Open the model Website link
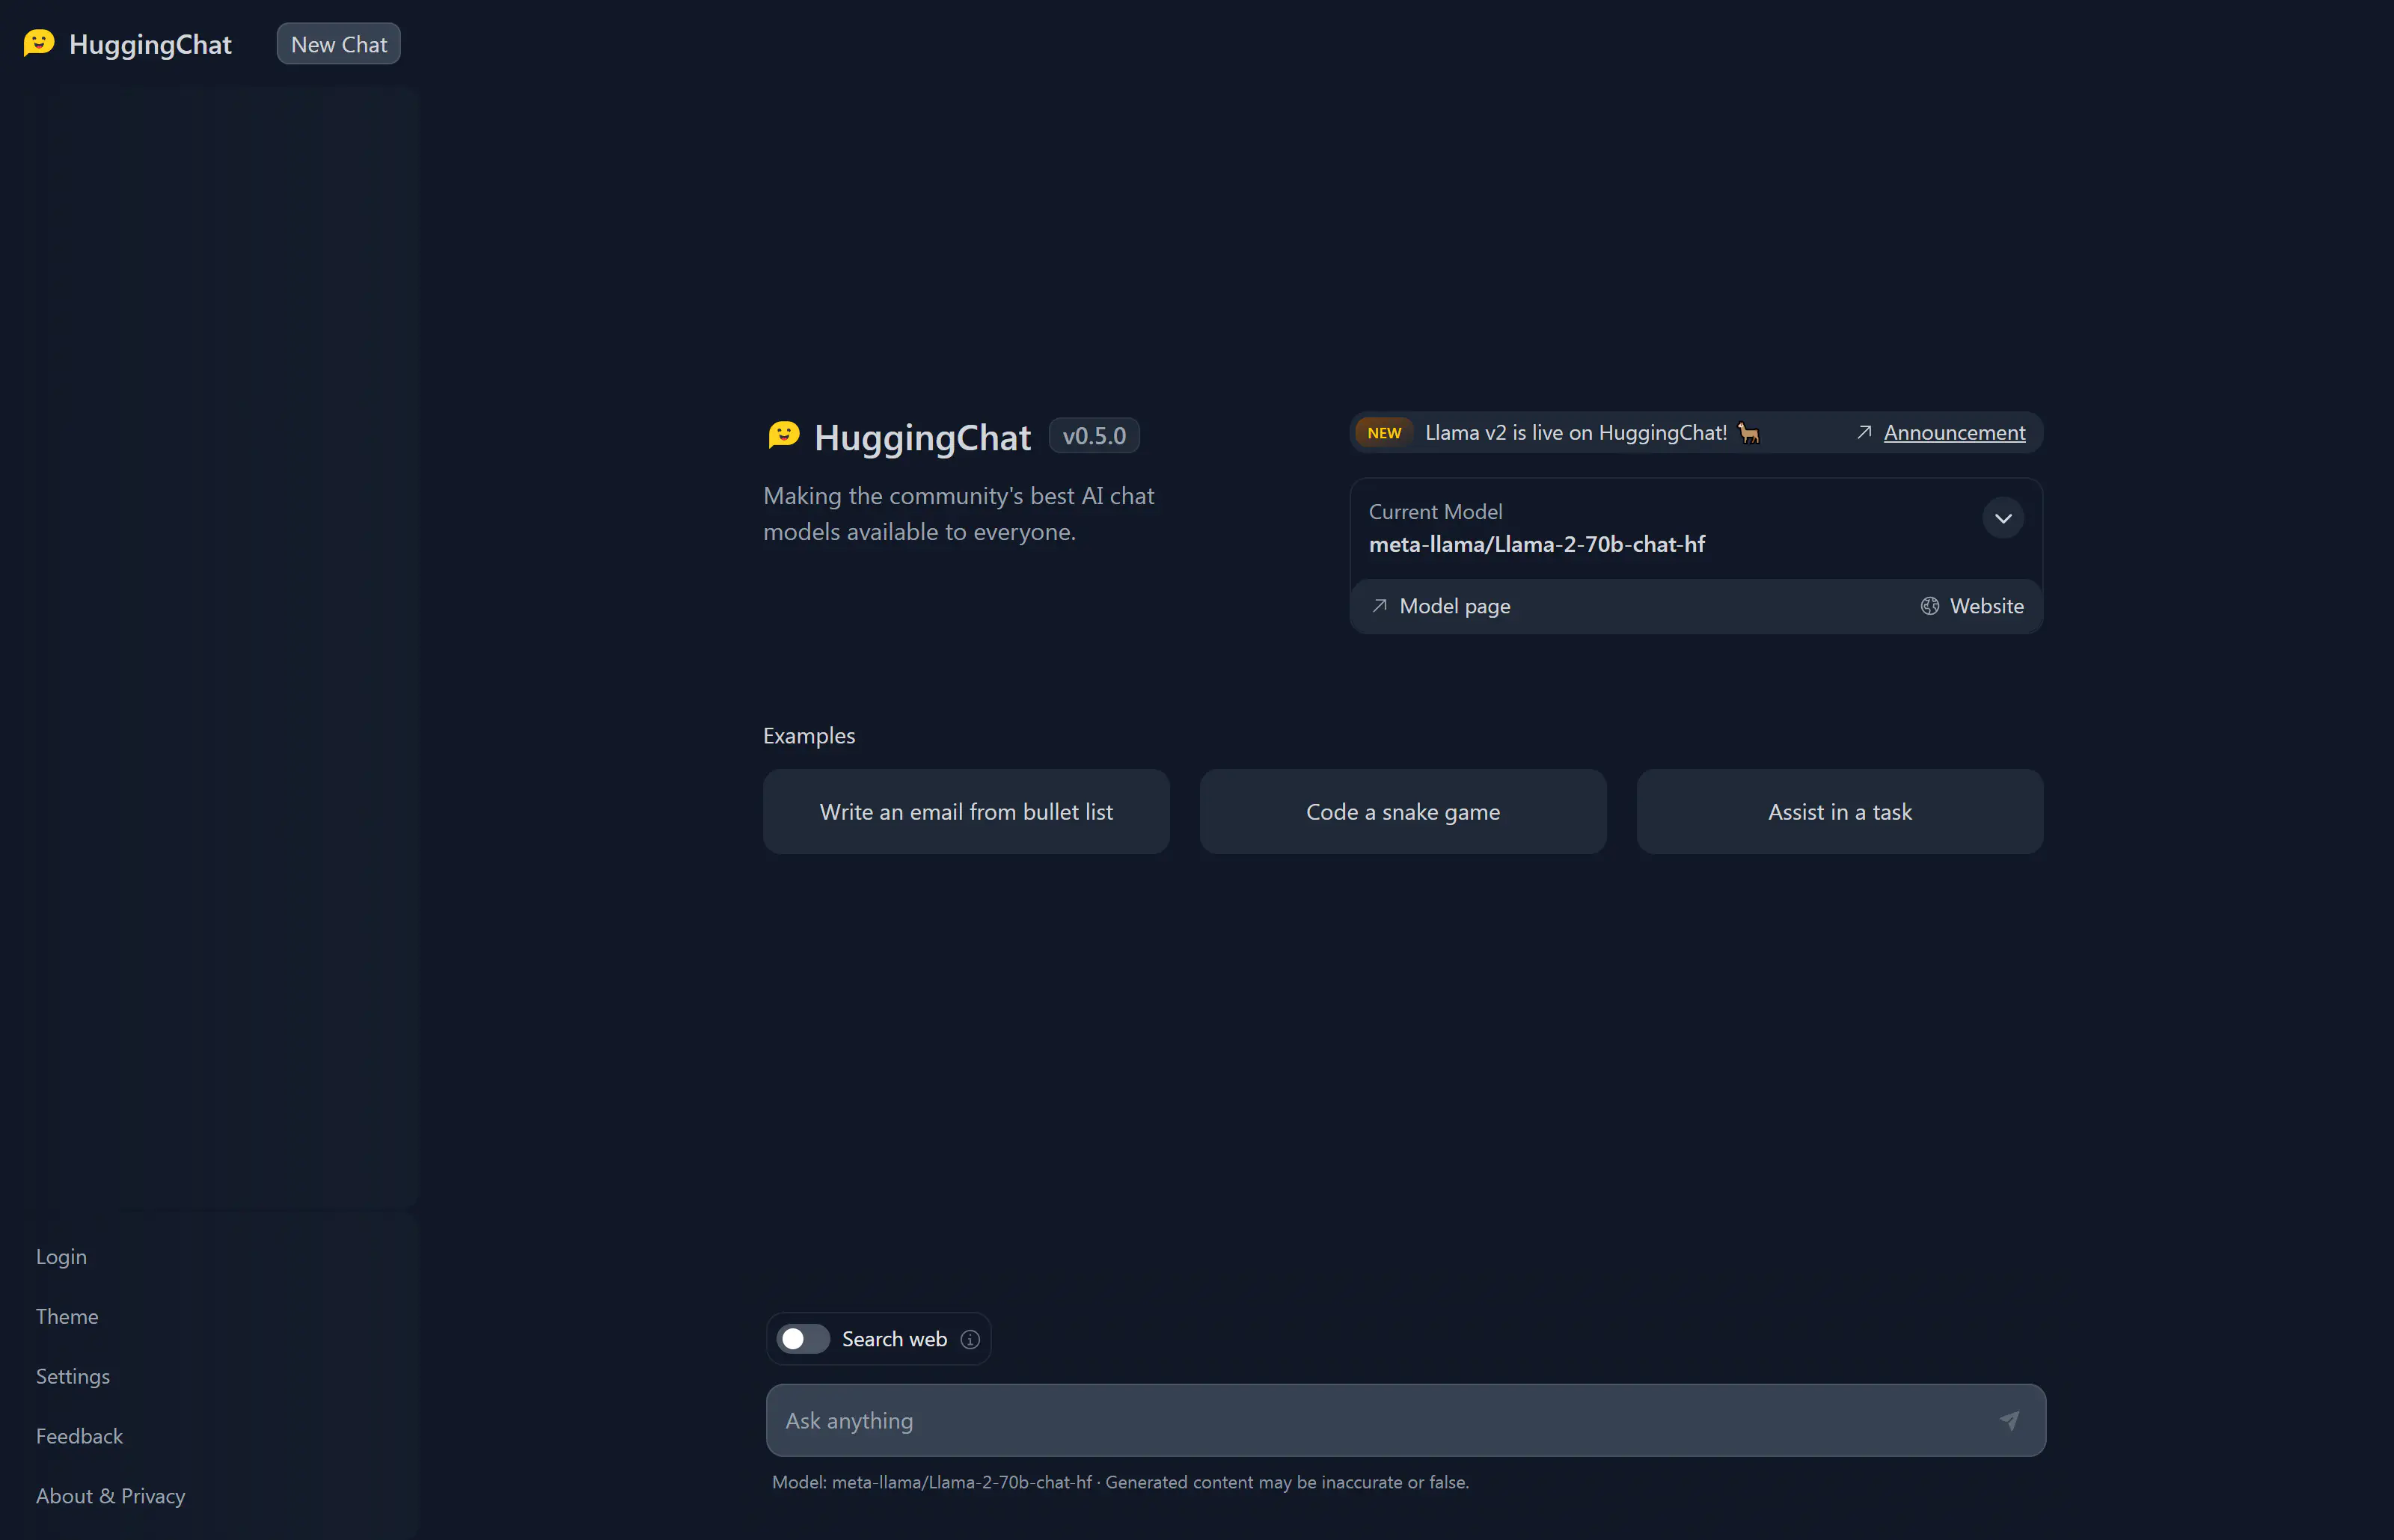 point(1986,606)
